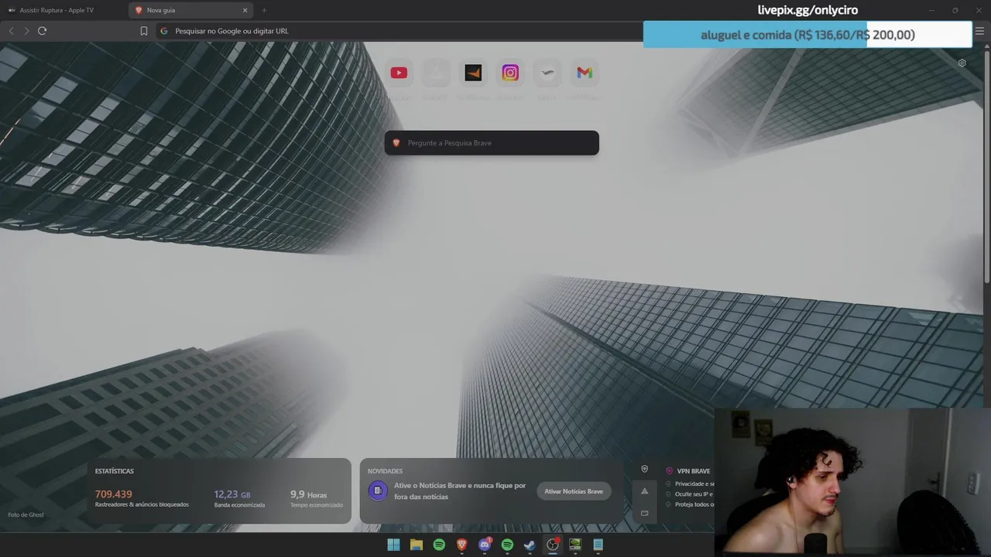Open the black tile with orange arrow
The image size is (991, 557).
point(473,73)
